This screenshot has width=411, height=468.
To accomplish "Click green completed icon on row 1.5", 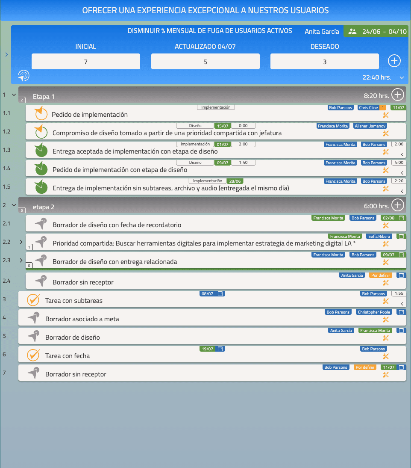I will 41,187.
